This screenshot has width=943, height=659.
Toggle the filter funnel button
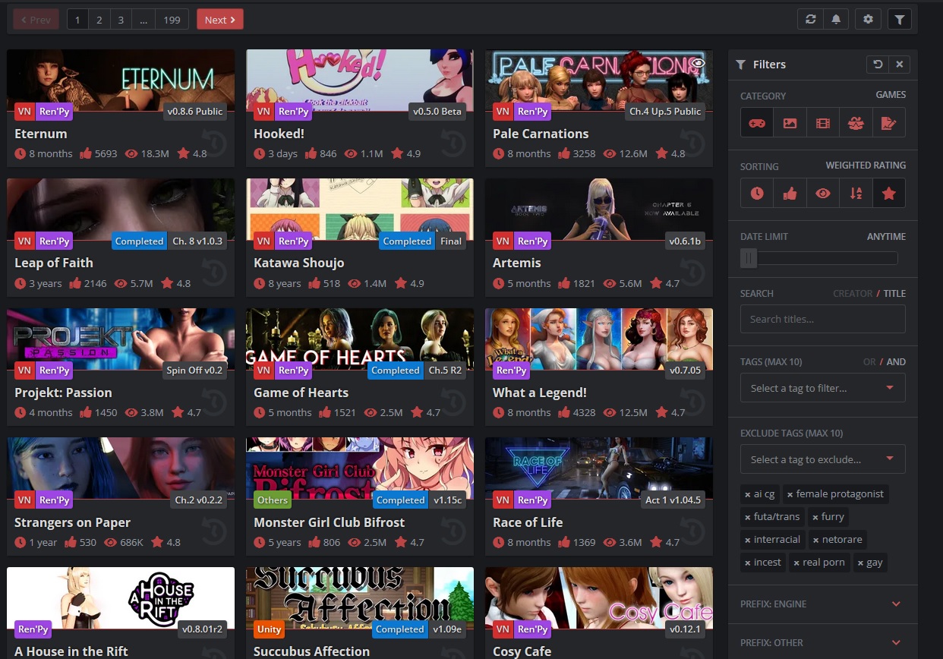(899, 19)
